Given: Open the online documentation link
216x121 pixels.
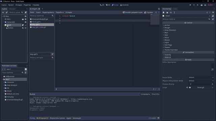Looking at the screenshot, I should pyautogui.click(x=133, y=12).
